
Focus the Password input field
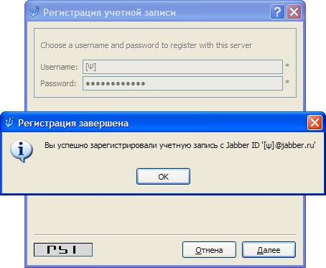point(182,83)
